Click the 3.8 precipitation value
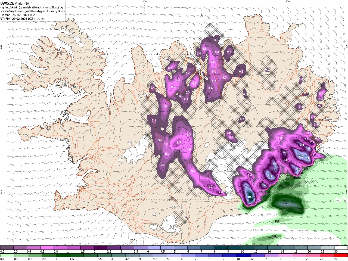Image resolution: width=348 pixels, height=261 pixels. click(302, 145)
